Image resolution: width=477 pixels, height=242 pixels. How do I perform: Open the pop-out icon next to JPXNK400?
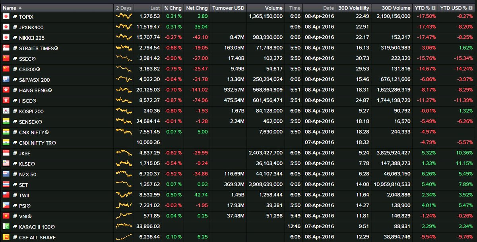15,27
